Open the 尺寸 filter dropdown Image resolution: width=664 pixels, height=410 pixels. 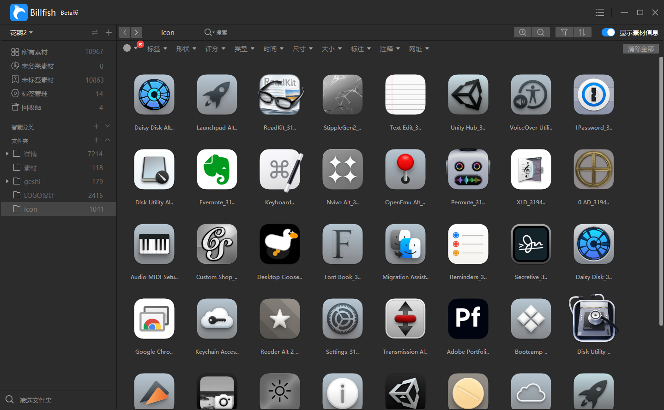click(x=302, y=49)
